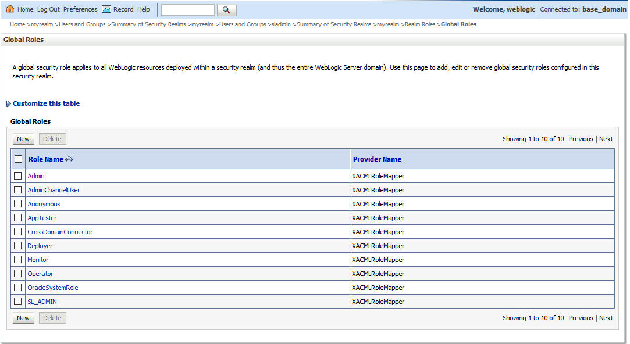Click the top Delete button
Viewport: 630px width, 344px height.
click(52, 139)
